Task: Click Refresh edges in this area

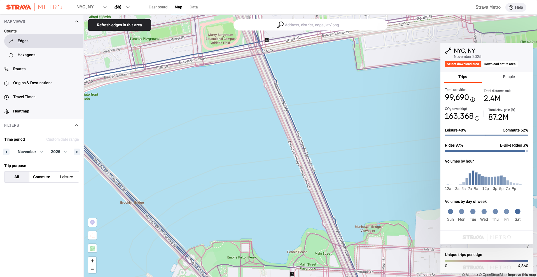Action: [x=119, y=25]
